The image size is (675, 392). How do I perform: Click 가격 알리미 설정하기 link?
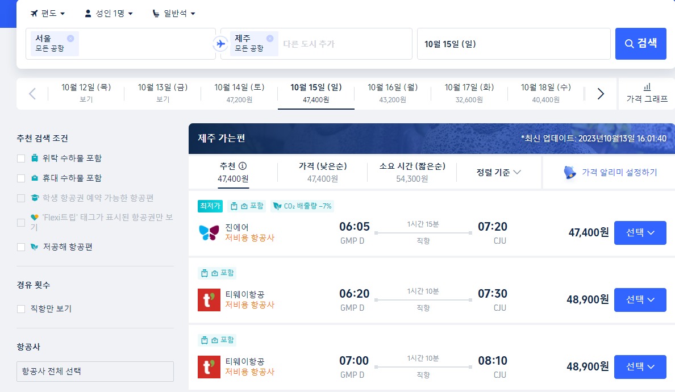[x=619, y=173]
